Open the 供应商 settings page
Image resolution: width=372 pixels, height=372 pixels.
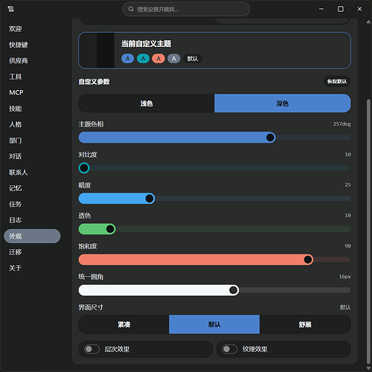19,61
